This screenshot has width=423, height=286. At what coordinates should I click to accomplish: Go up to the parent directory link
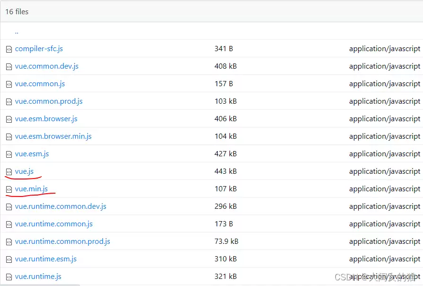[17, 32]
